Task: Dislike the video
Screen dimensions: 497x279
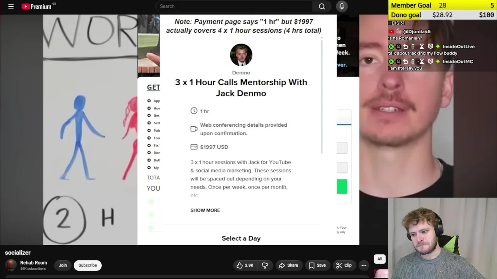Action: pyautogui.click(x=265, y=265)
